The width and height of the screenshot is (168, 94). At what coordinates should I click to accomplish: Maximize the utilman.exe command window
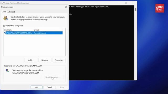pyautogui.click(x=126, y=3)
